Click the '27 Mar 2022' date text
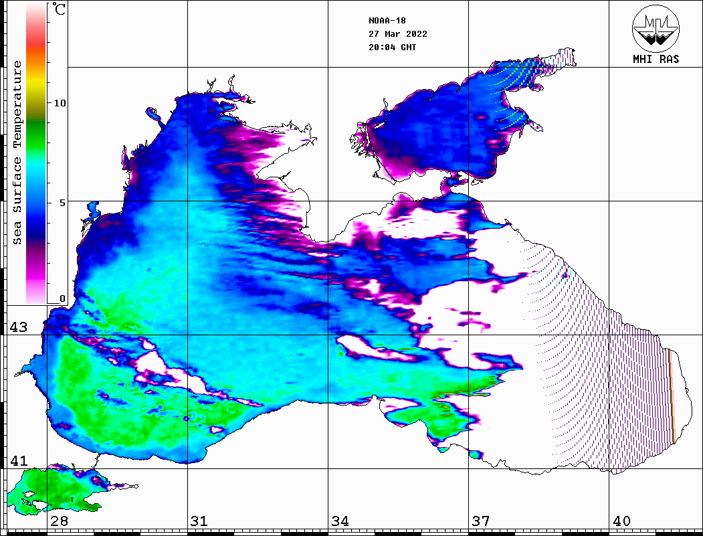703x536 pixels. point(398,34)
